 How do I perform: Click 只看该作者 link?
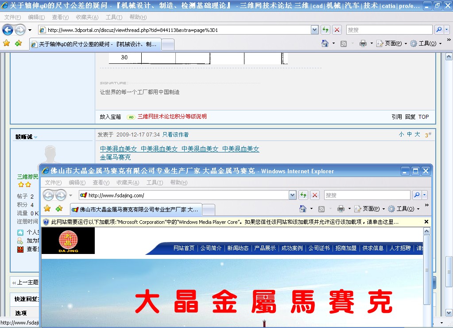[x=175, y=134]
